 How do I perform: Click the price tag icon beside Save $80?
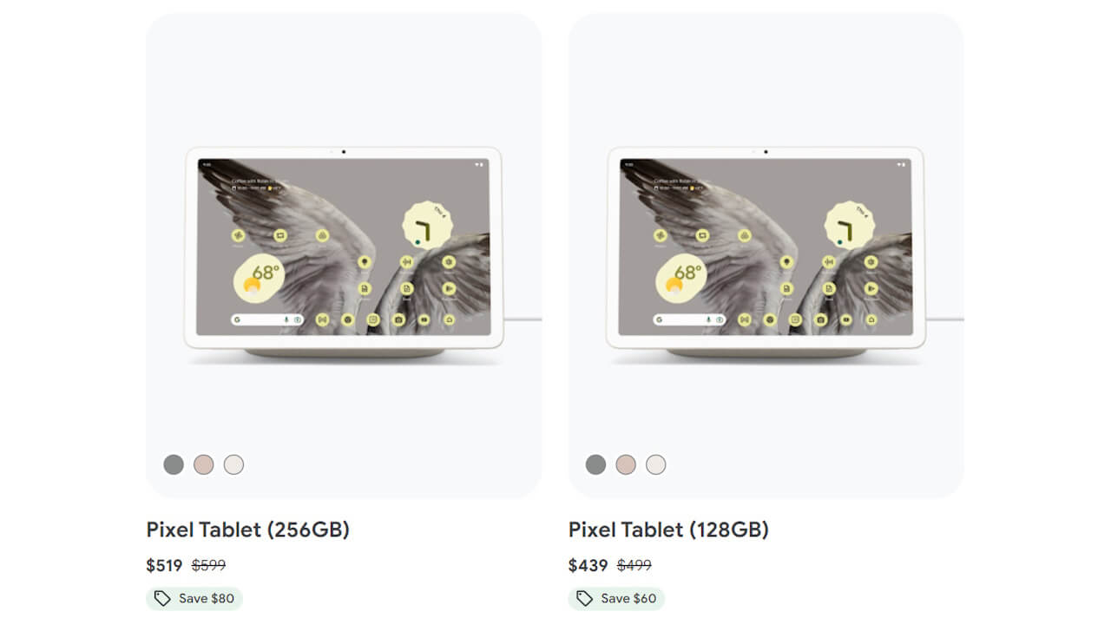[161, 598]
